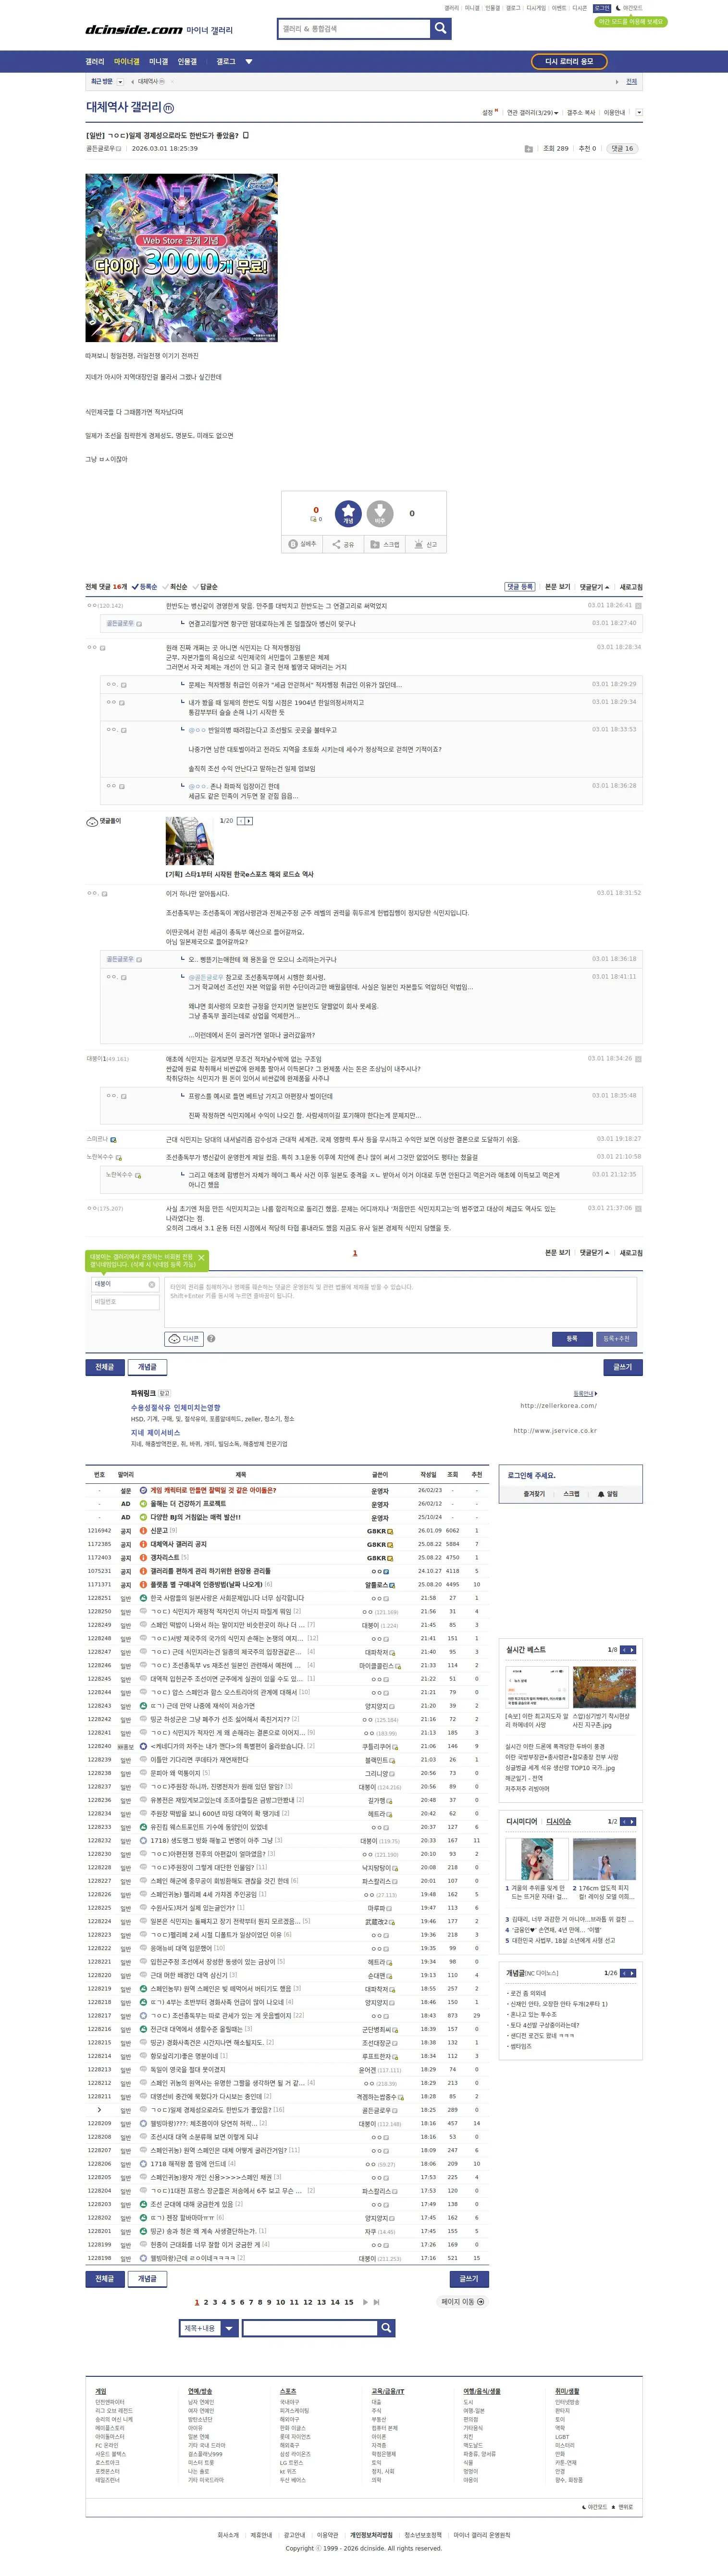The height and width of the screenshot is (2576, 728).
Task: Scrap the post with 스크랩 icon
Action: point(385,544)
